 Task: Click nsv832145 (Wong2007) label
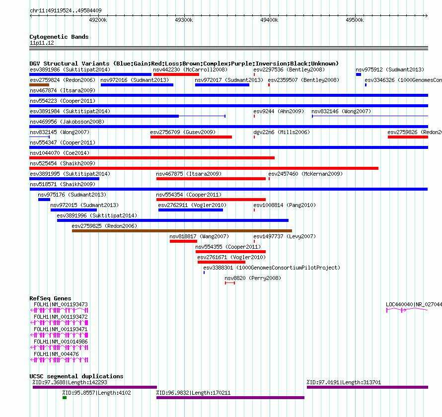pos(60,132)
